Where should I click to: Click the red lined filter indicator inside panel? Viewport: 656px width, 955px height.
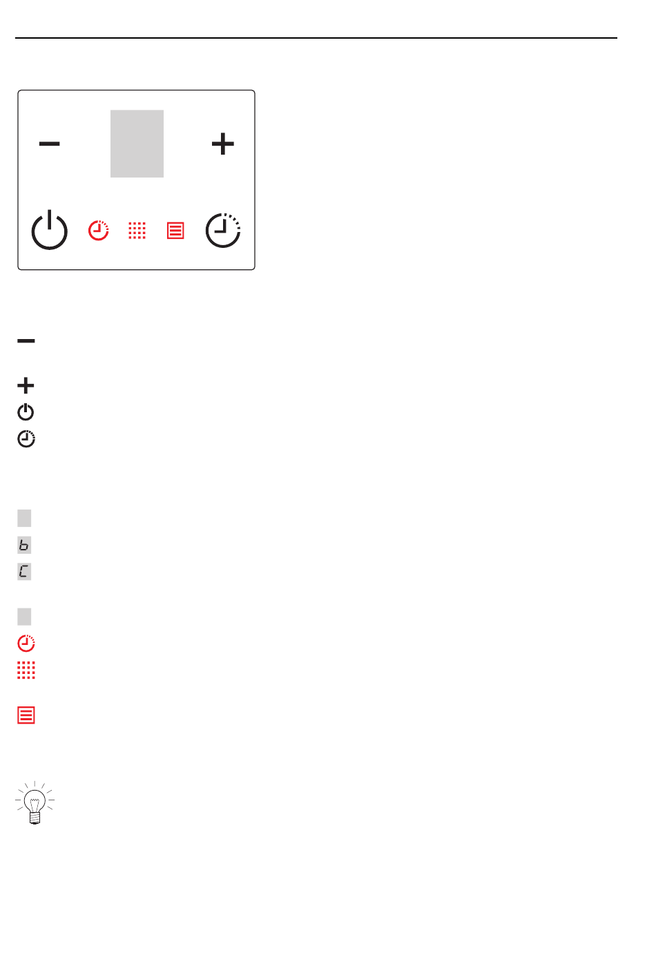coord(175,230)
